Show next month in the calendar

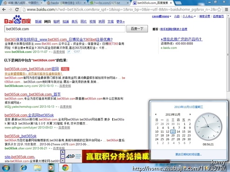coord(190,114)
